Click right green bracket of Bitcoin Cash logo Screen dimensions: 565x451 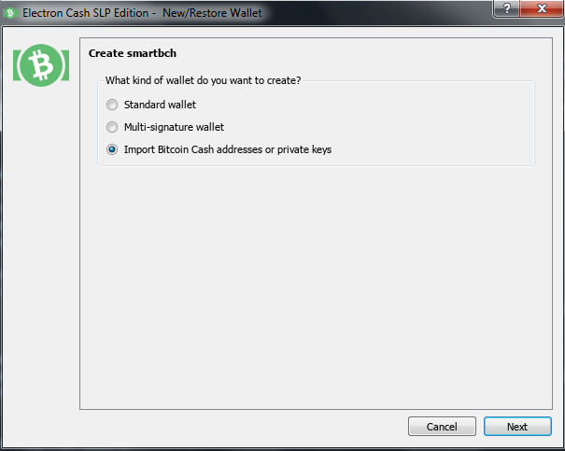click(64, 65)
